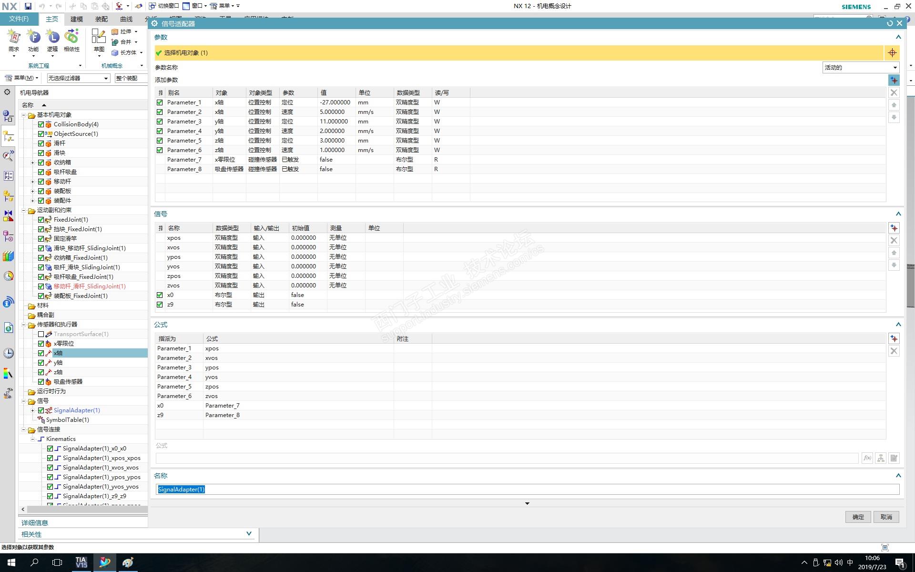Open TIA Portal V15 from taskbar
Image resolution: width=915 pixels, height=572 pixels.
pos(81,562)
